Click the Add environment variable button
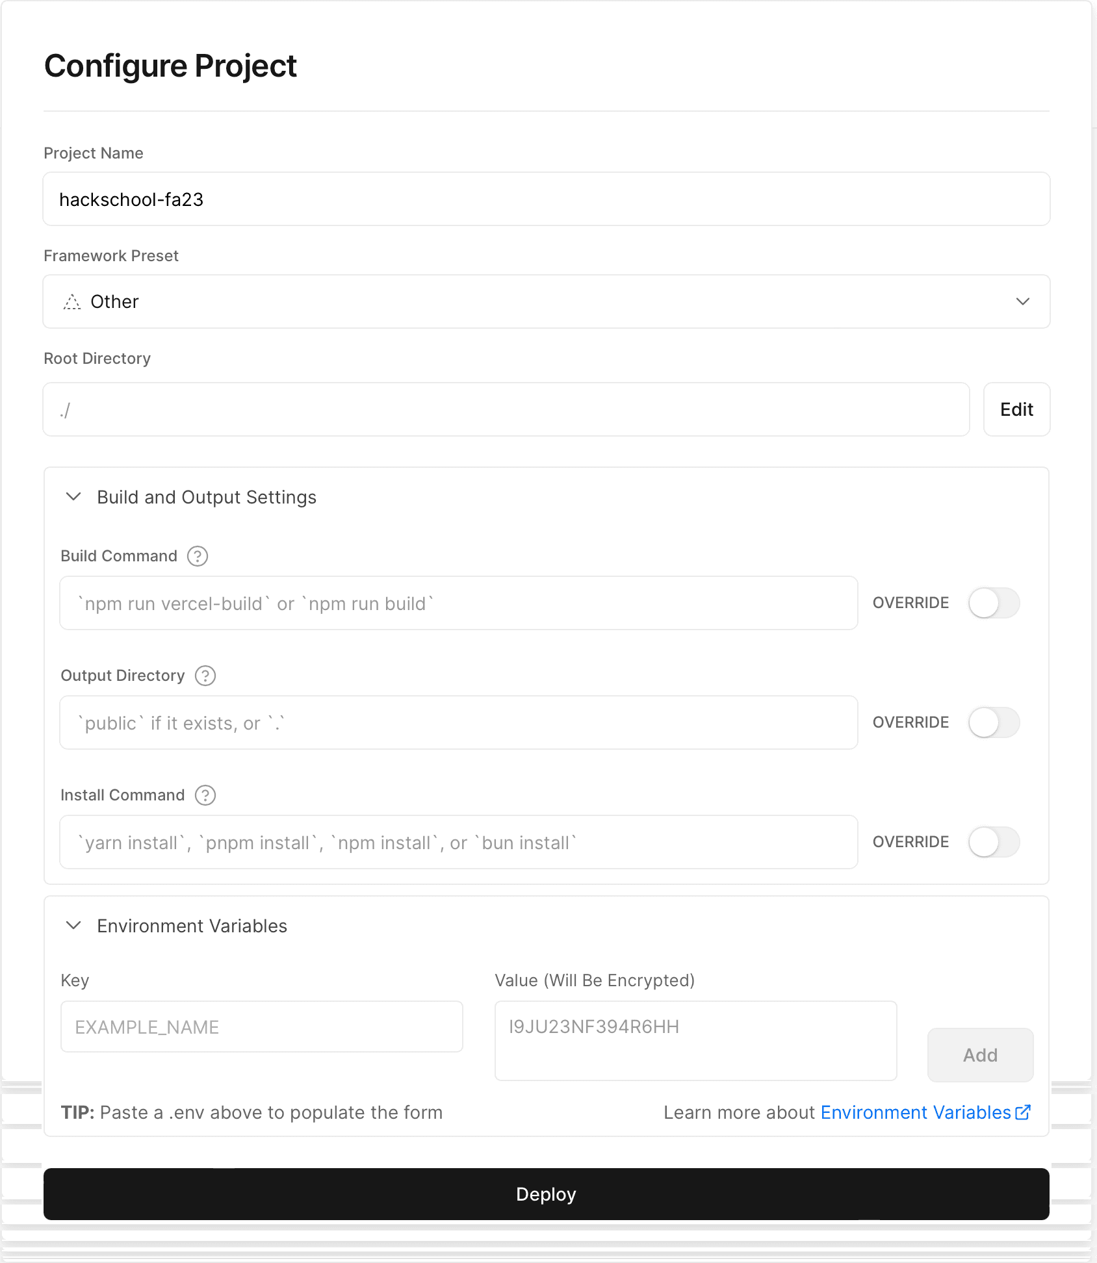 tap(980, 1055)
